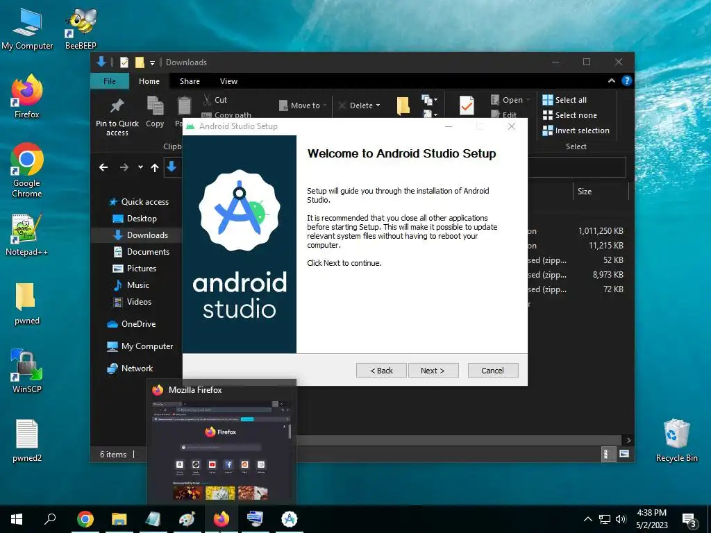Select Network in navigation pane
Viewport: 711px width, 533px height.
coord(130,368)
